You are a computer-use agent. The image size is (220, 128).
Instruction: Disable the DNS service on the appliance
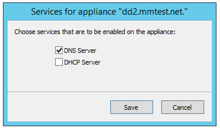[59, 50]
